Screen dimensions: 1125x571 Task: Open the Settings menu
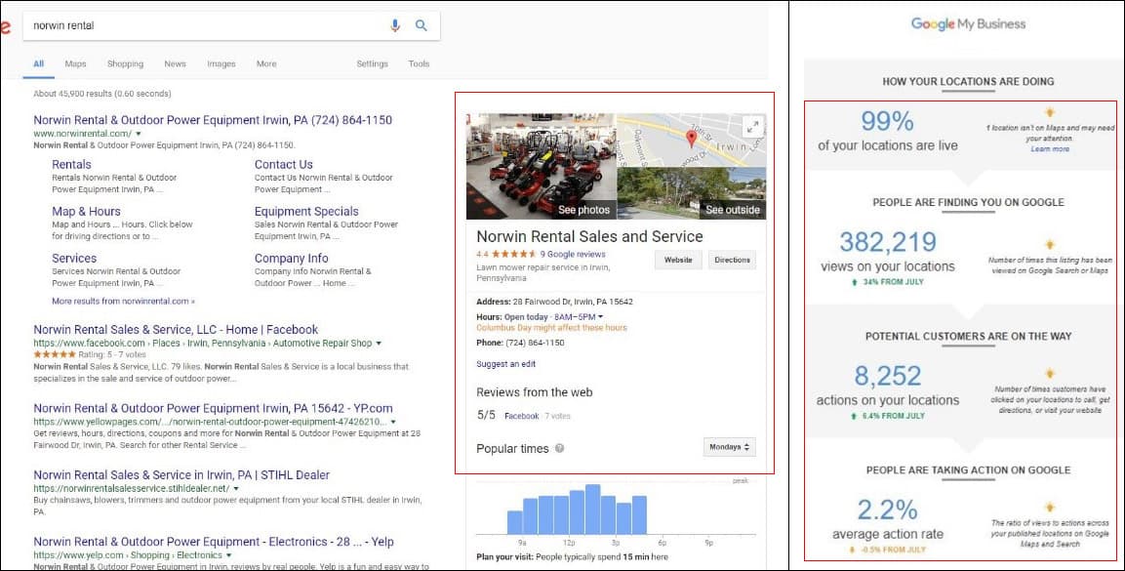pos(373,63)
